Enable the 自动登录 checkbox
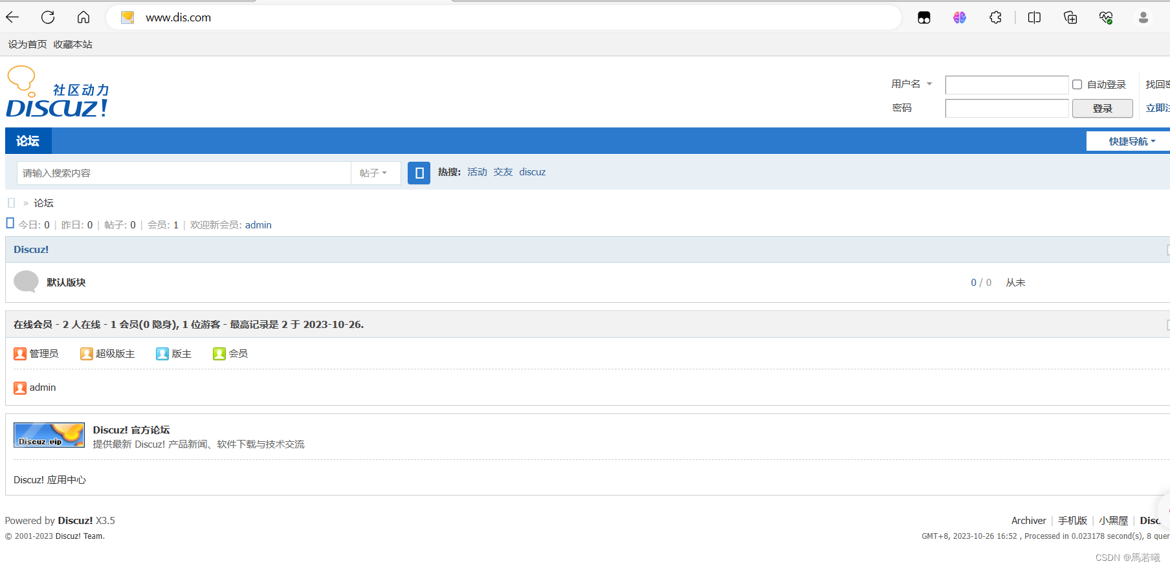 click(1077, 85)
